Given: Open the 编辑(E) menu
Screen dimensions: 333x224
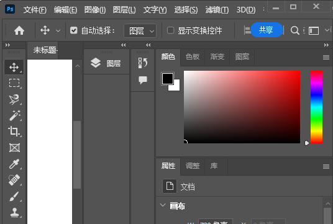Looking at the screenshot, I should (65, 10).
